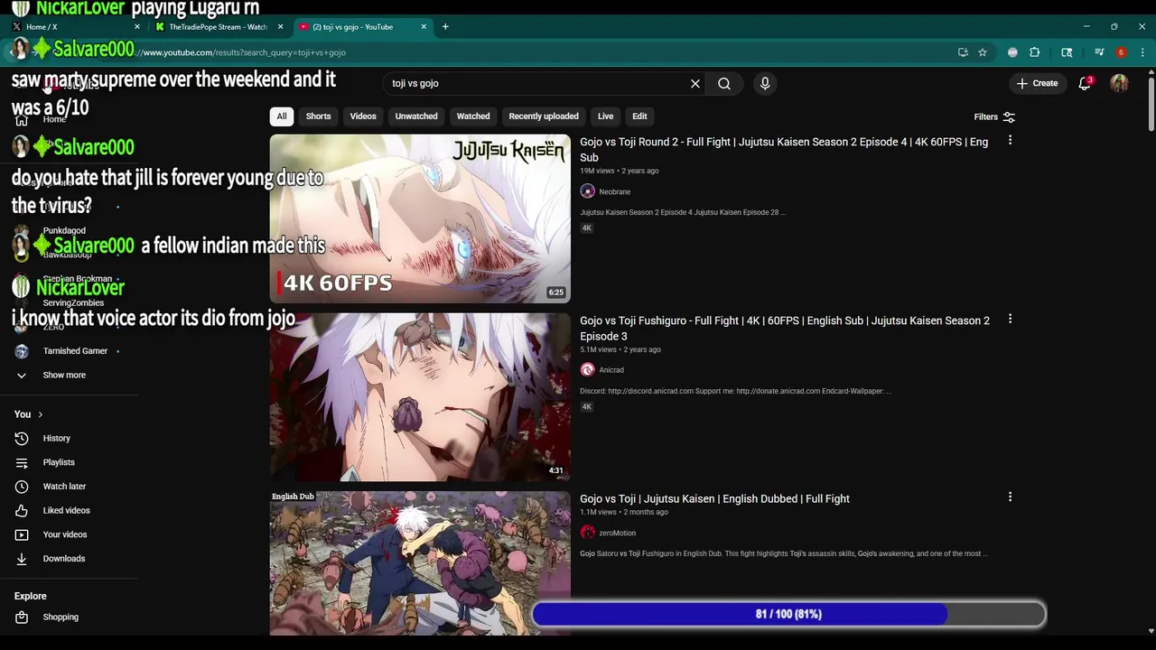
Task: Click the Neobrane channel avatar
Action: pos(588,191)
